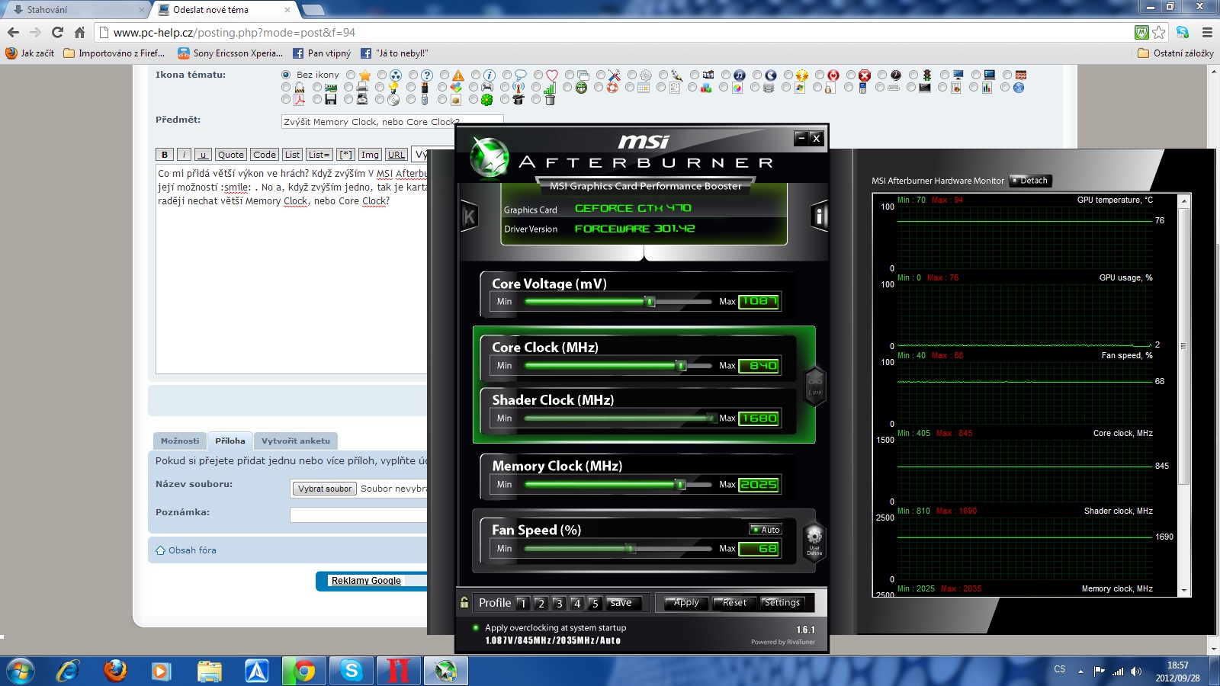Open 'Importováno z Firef...' bookmarks folder
1220x686 pixels.
tap(114, 53)
